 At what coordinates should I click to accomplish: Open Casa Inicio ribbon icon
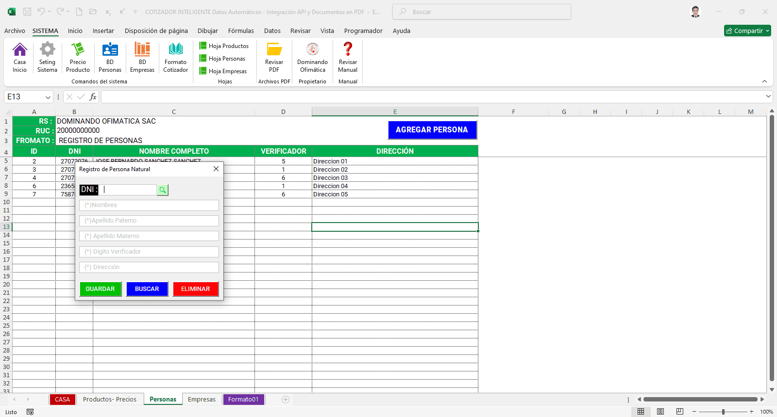[19, 57]
